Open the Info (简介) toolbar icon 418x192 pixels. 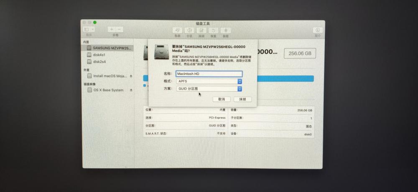(318, 30)
